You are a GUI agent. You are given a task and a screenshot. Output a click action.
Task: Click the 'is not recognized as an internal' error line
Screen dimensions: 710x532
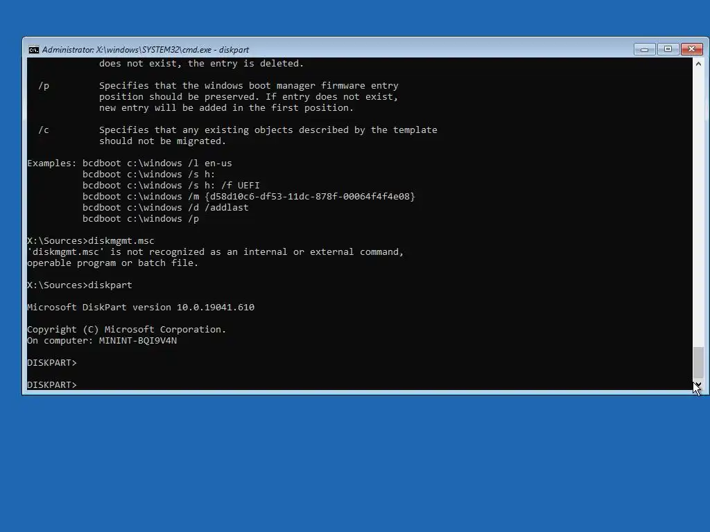(x=216, y=252)
